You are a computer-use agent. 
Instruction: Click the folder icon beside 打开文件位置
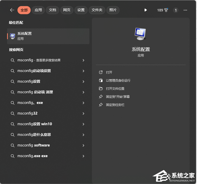(x=101, y=88)
